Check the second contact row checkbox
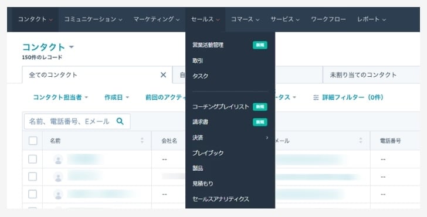 click(x=33, y=177)
